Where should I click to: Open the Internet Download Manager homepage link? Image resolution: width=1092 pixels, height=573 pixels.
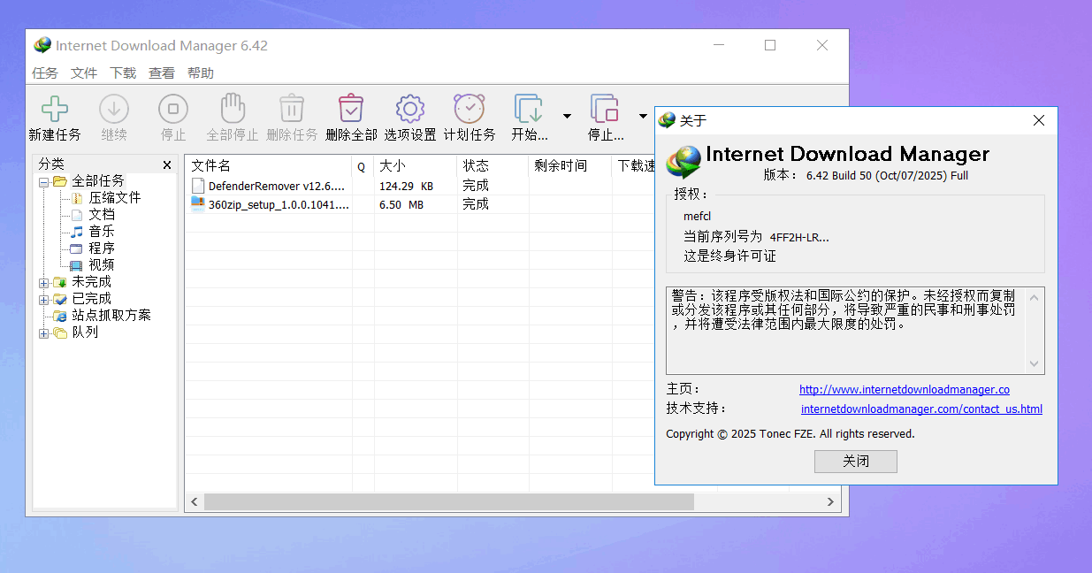(x=904, y=389)
